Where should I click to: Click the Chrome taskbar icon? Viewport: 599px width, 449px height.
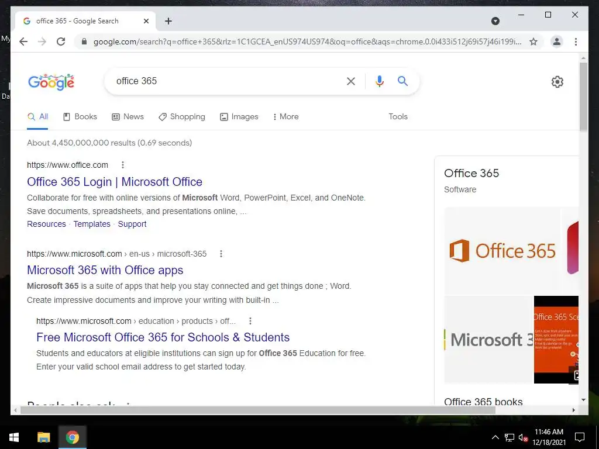73,437
